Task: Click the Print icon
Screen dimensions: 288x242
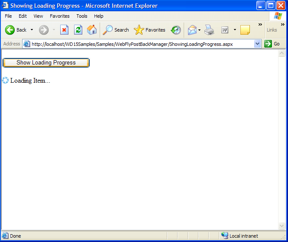Action: click(x=210, y=30)
